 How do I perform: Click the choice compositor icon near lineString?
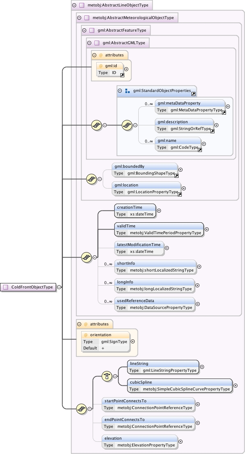pyautogui.click(x=107, y=376)
